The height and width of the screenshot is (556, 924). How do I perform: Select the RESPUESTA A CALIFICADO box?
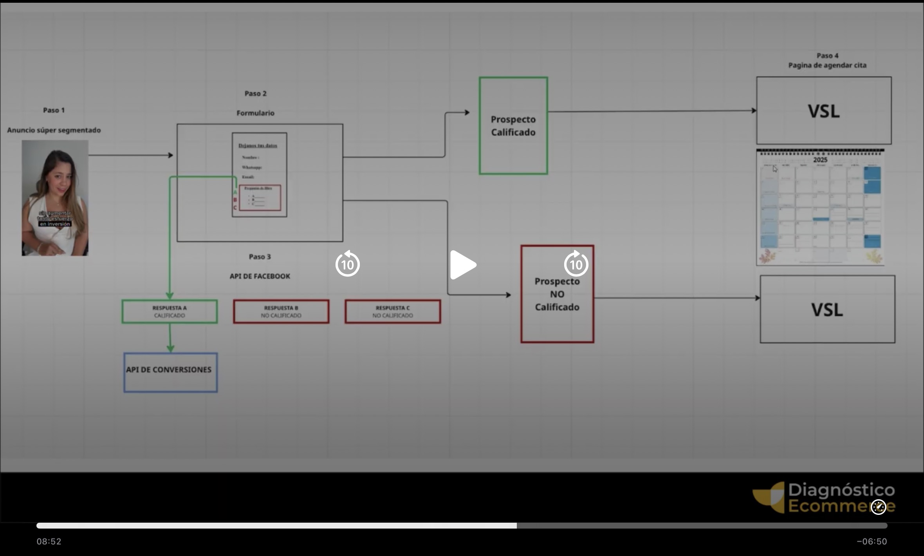tap(170, 312)
